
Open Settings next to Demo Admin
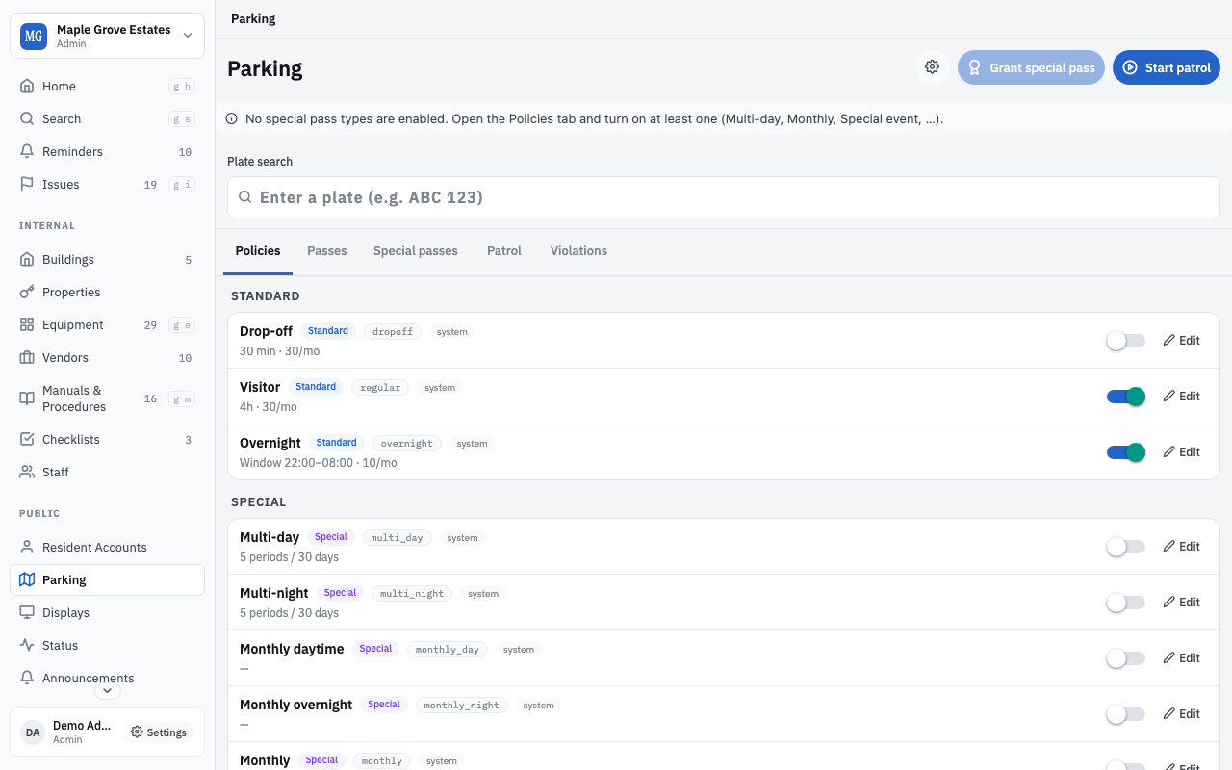tap(159, 732)
